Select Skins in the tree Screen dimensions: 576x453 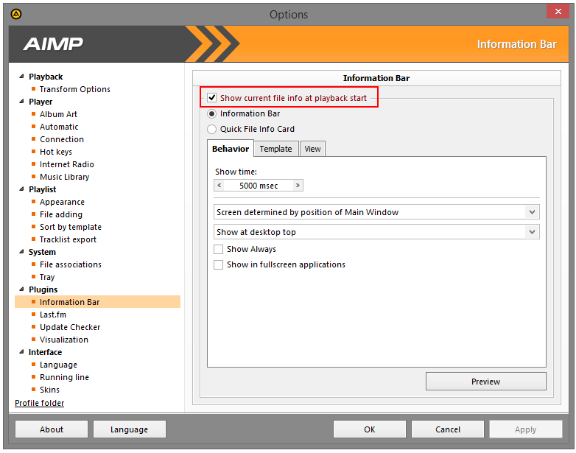pos(49,390)
